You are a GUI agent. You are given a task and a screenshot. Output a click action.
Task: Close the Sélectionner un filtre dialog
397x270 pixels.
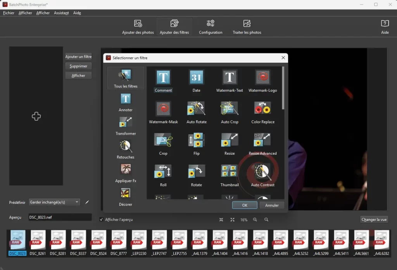click(283, 58)
